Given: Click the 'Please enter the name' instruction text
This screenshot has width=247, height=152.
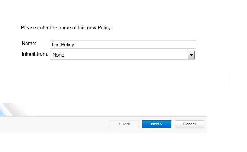Looking at the screenshot, I should (x=66, y=28).
